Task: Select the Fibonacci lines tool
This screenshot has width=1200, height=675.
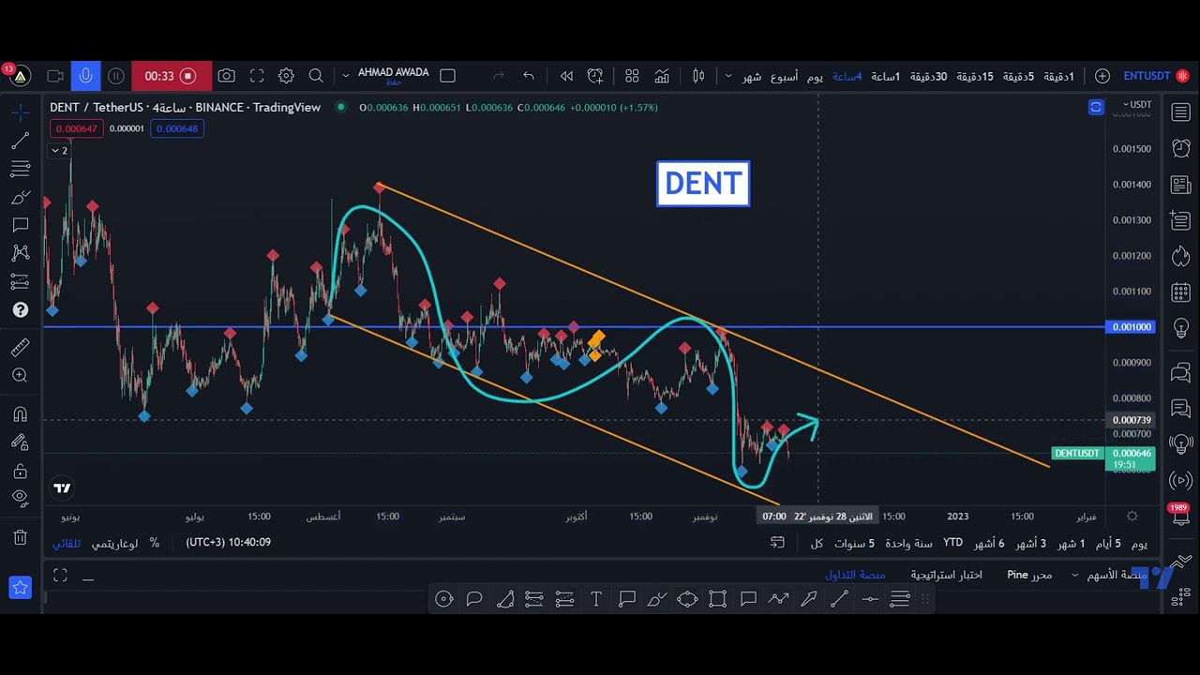Action: pyautogui.click(x=21, y=169)
